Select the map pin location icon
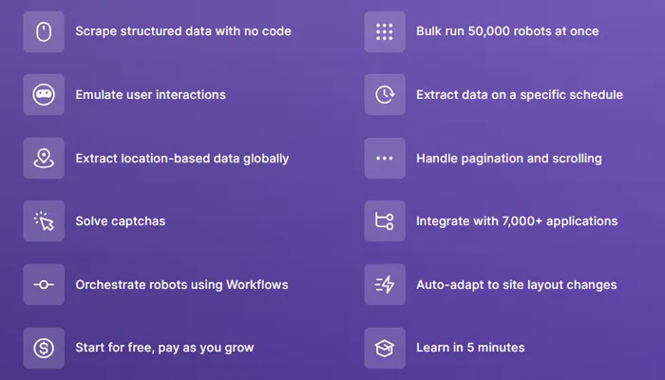Image resolution: width=665 pixels, height=380 pixels. coord(44,158)
